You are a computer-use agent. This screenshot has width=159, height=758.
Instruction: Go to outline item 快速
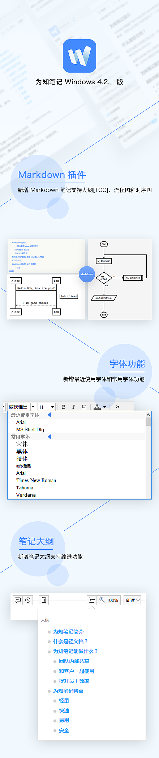point(64,710)
